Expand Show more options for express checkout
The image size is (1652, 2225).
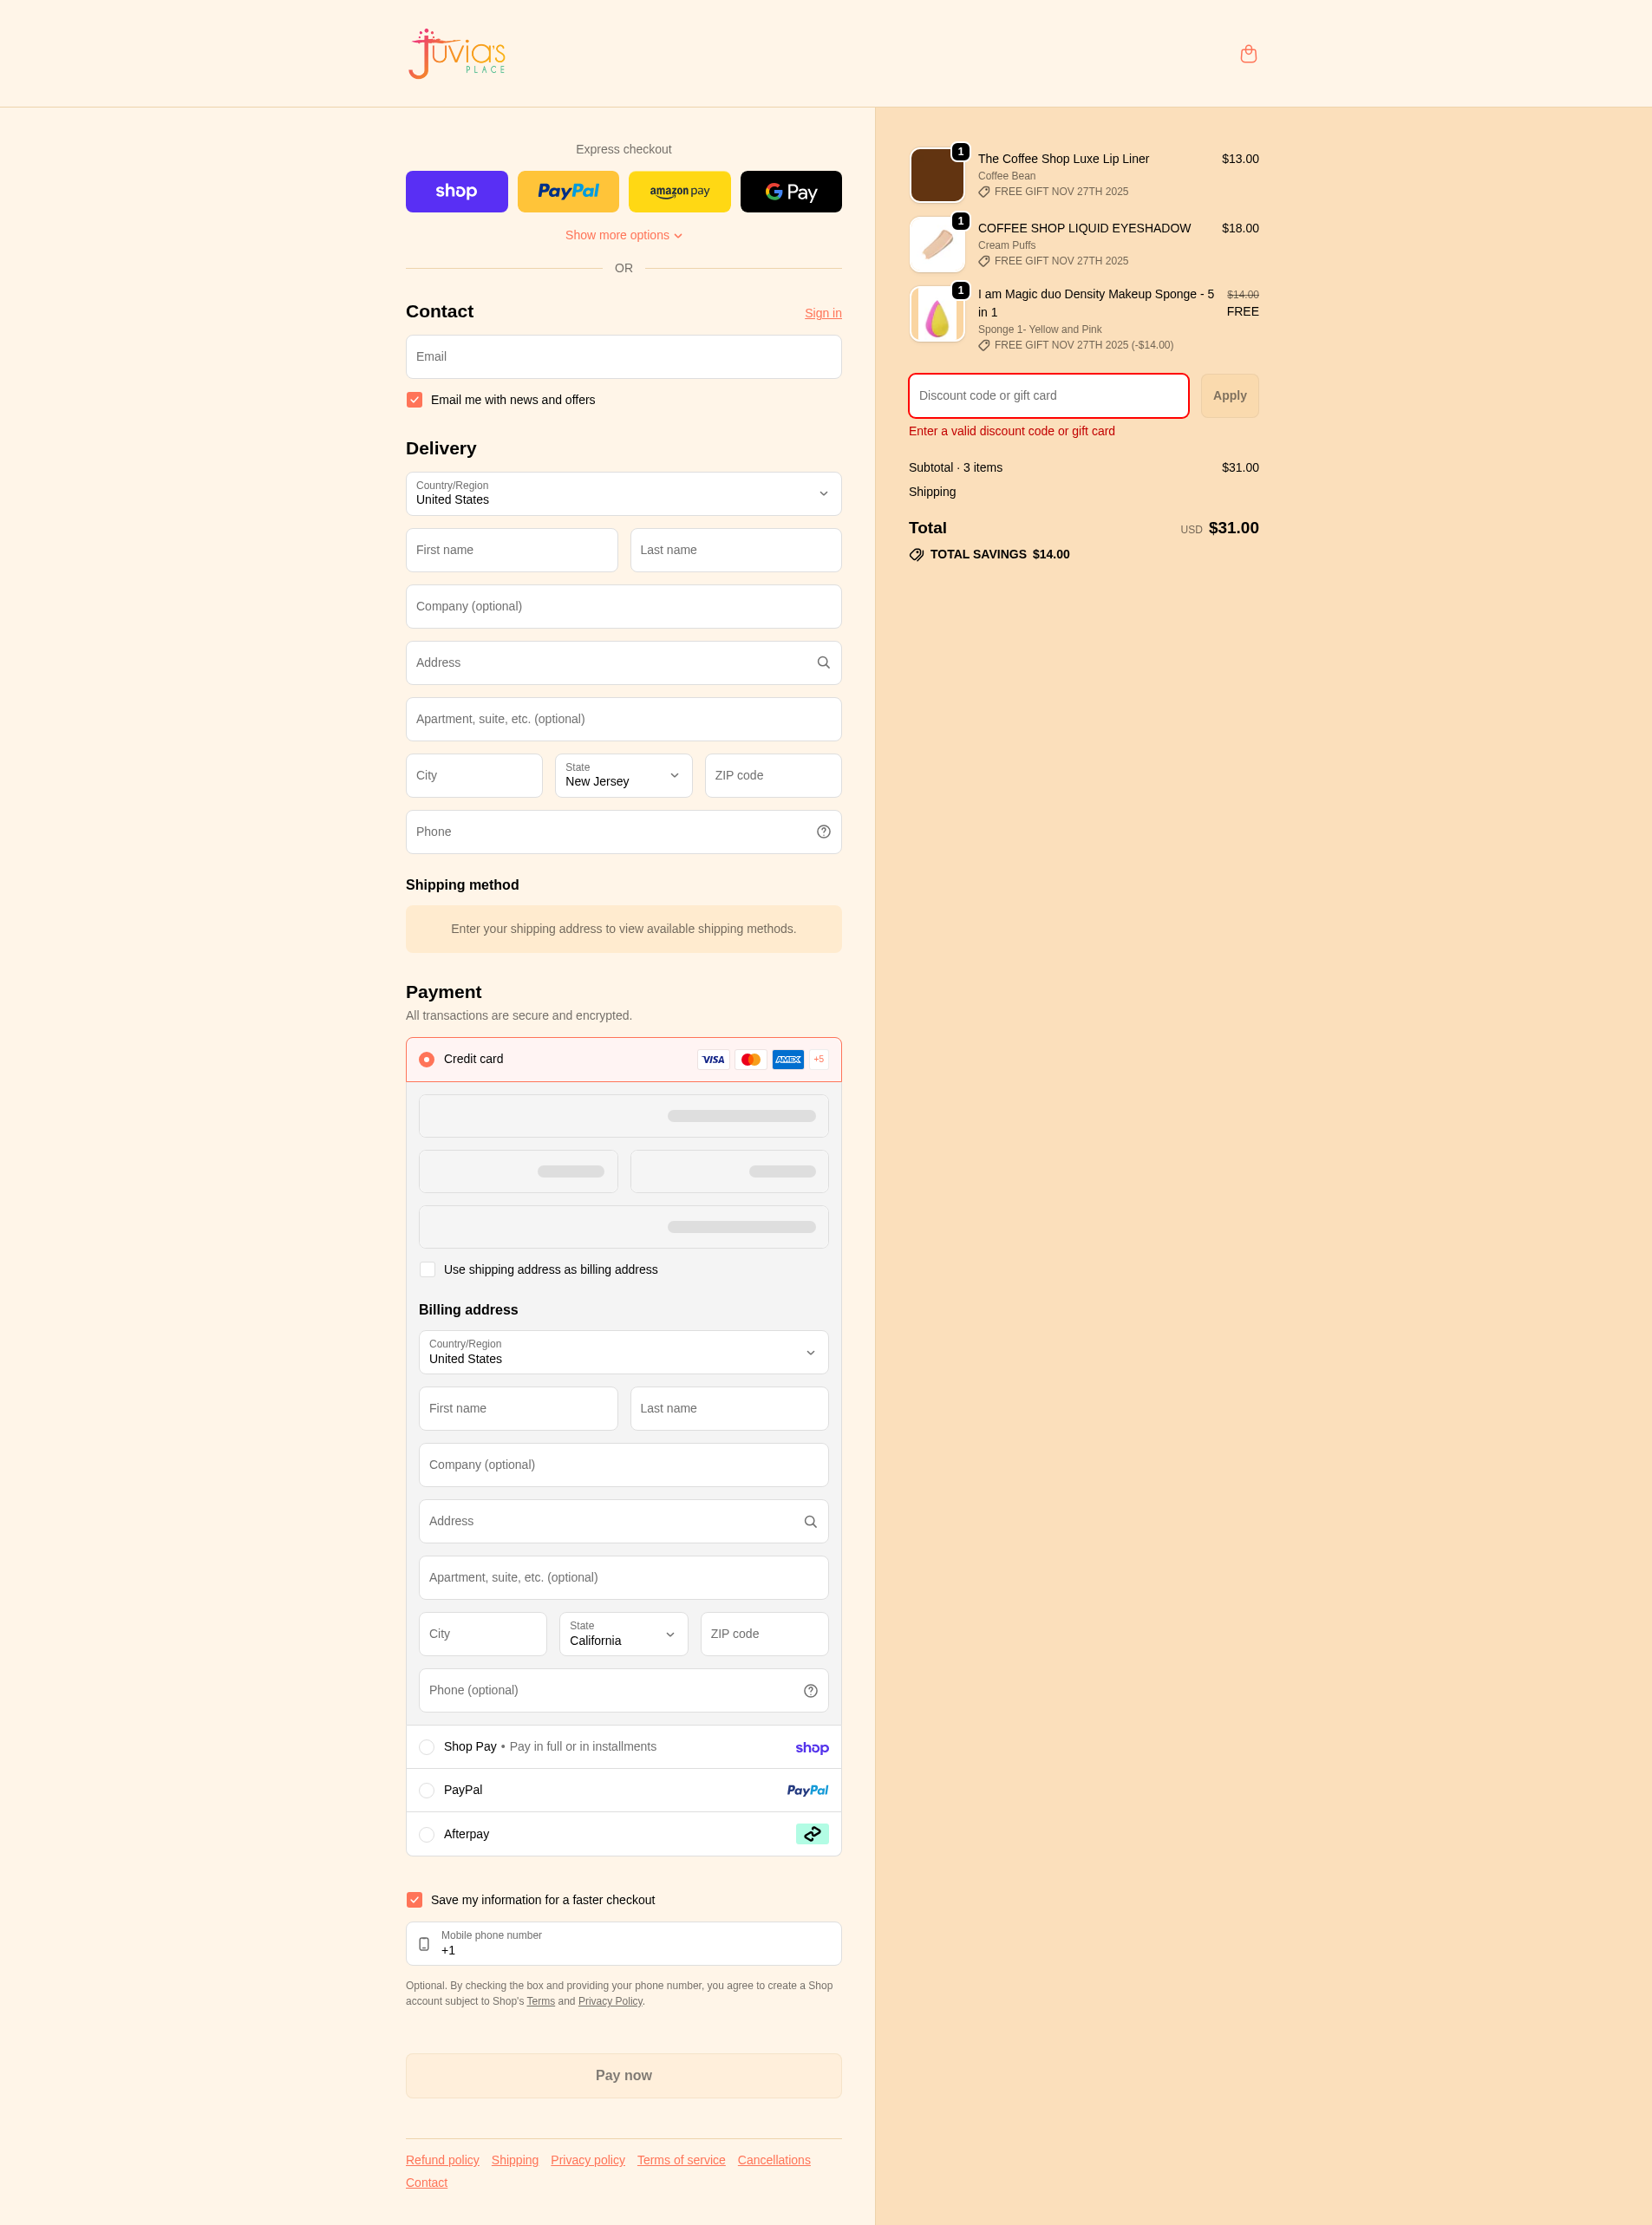point(623,235)
